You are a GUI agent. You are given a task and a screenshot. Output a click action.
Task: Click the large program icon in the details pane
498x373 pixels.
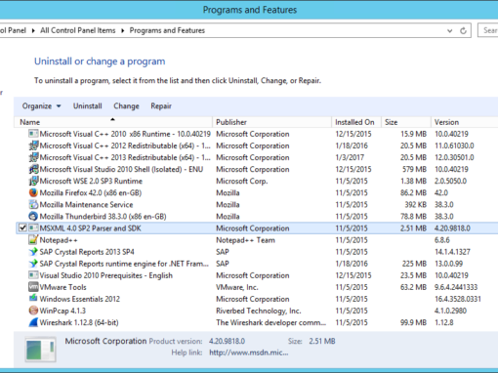41,349
